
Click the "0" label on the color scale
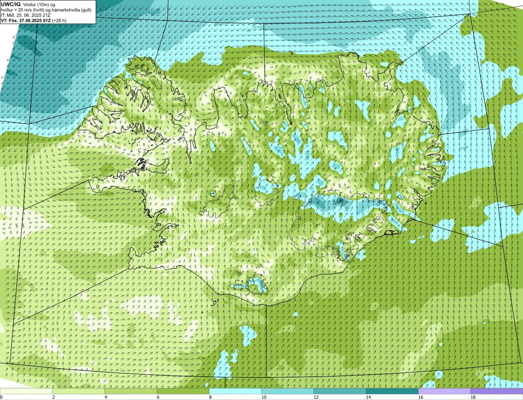1,397
